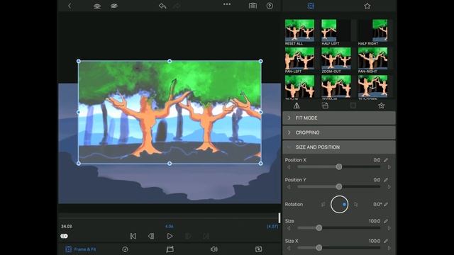Play the clip preview
454x255 pixels.
tap(170, 236)
